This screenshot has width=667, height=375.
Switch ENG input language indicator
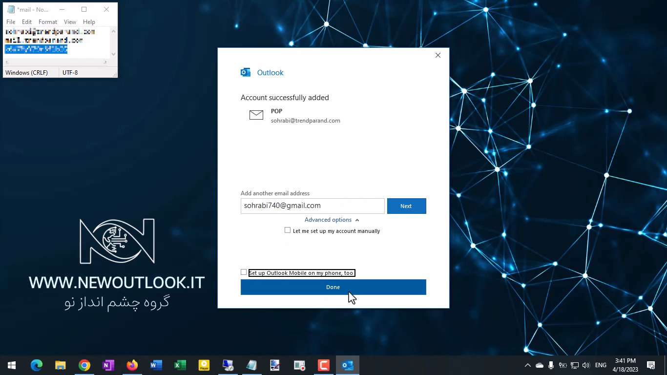click(601, 365)
